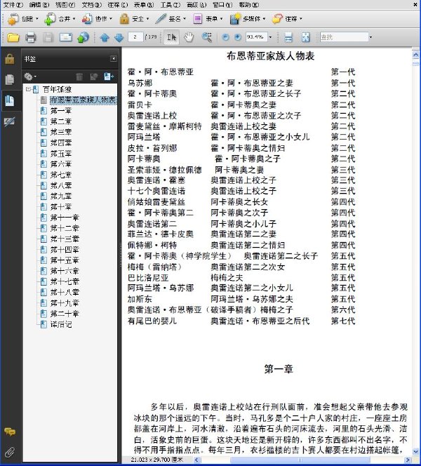421x466 pixels.
Task: Delete selected bookmark with trash icon
Action: pyautogui.click(x=79, y=77)
